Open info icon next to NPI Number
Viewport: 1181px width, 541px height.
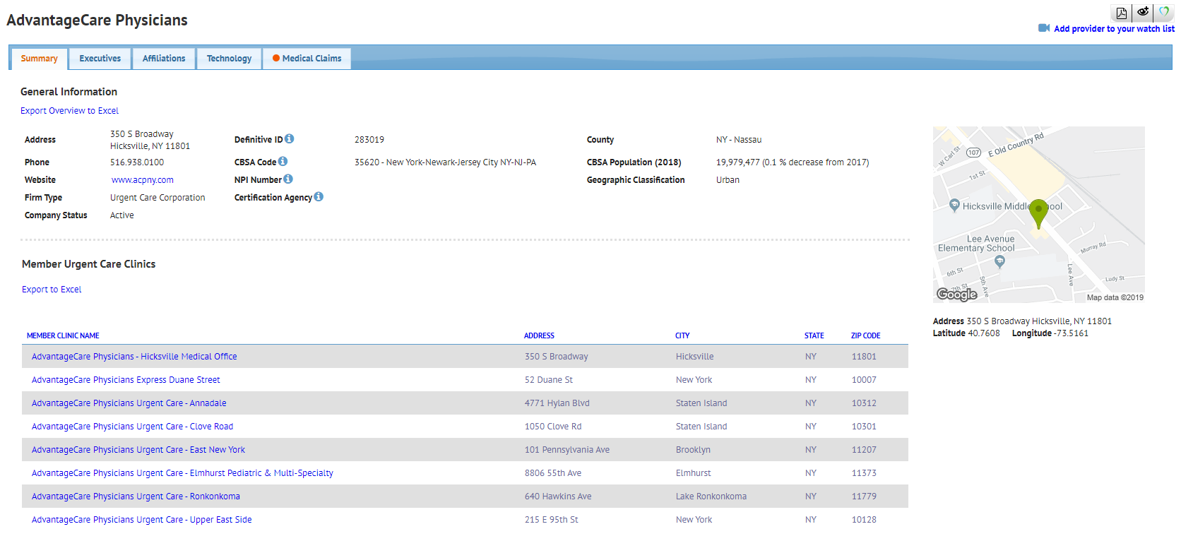pos(288,179)
